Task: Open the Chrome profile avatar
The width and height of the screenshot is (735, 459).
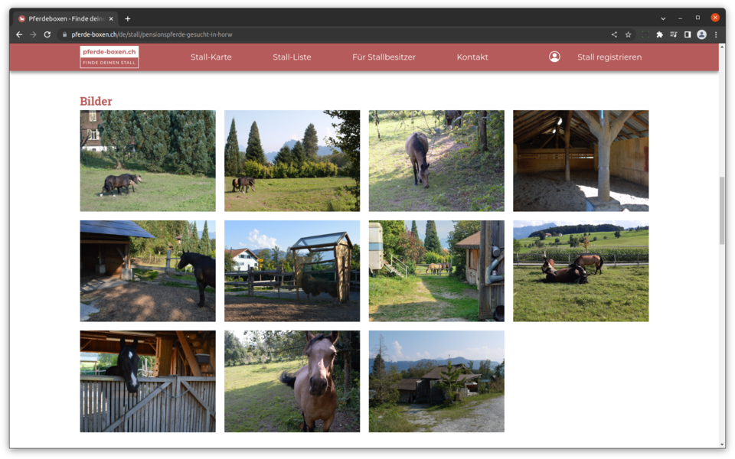Action: (x=701, y=34)
